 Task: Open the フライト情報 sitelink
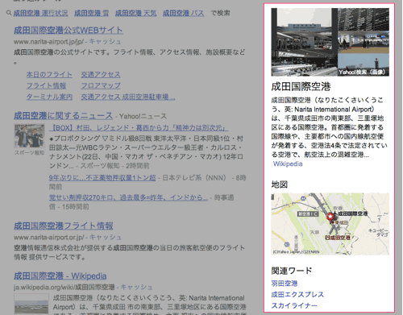tap(46, 85)
